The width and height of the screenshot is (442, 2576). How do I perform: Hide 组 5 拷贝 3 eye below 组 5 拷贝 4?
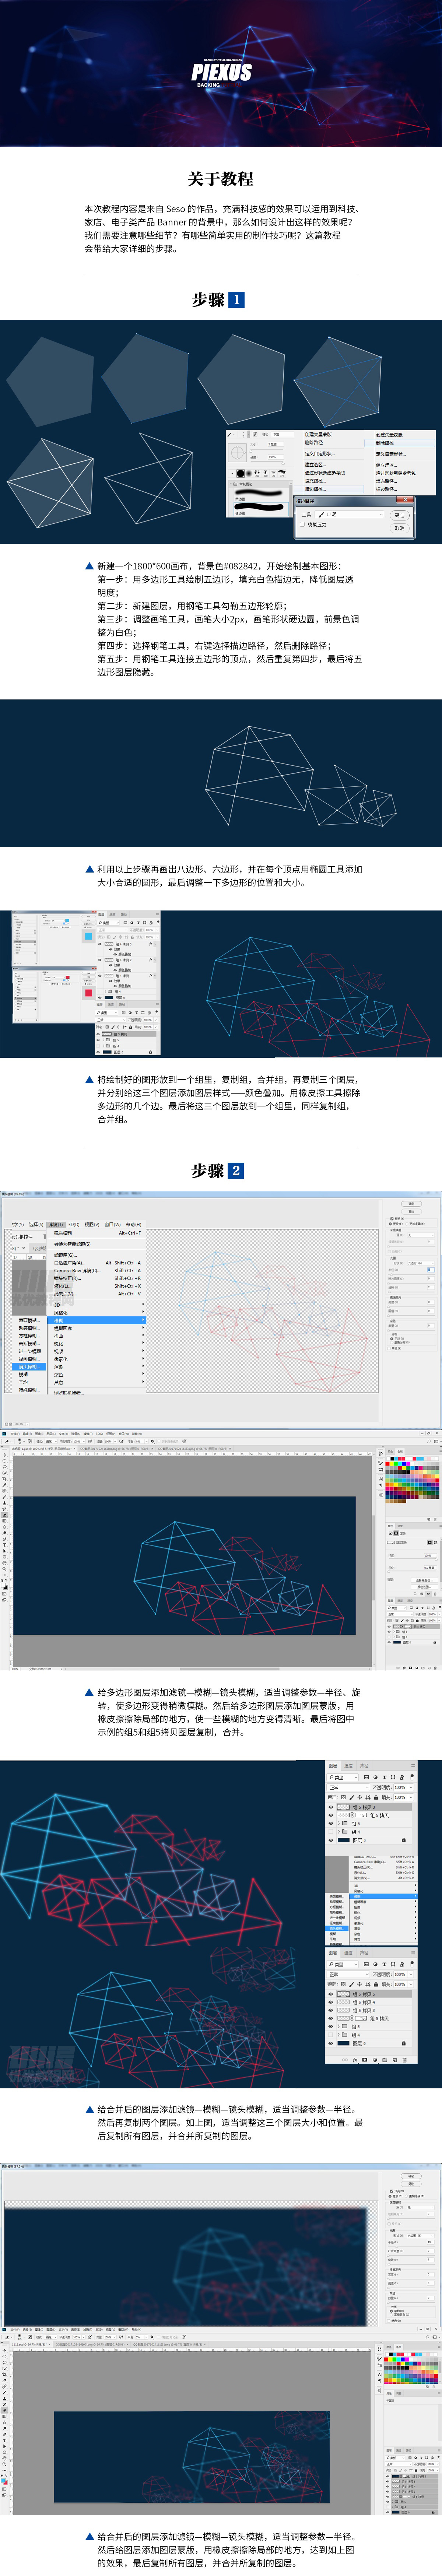331,2010
